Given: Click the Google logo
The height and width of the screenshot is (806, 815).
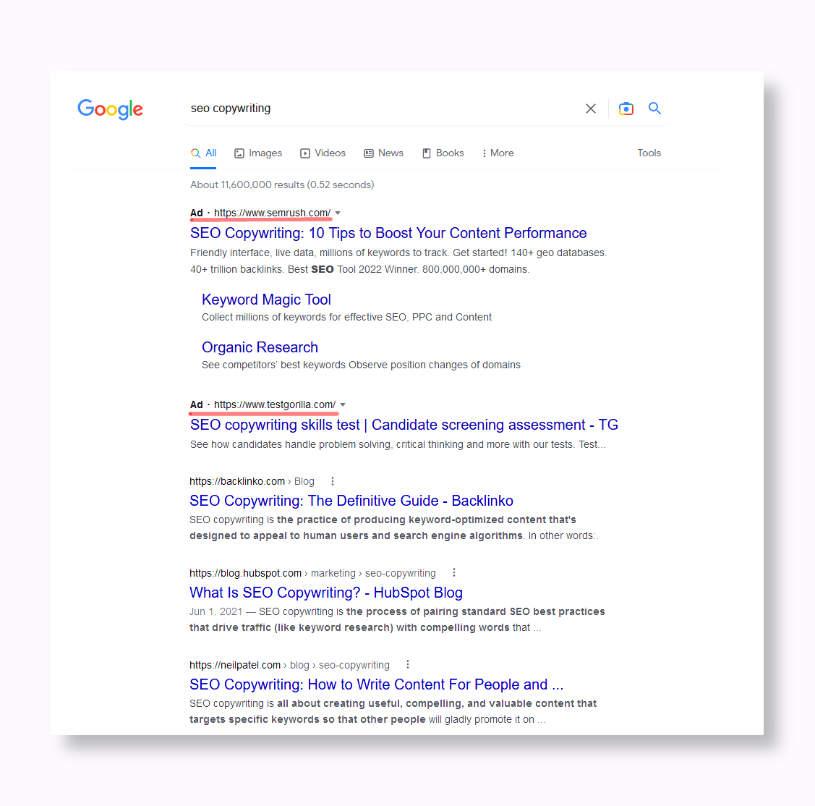Looking at the screenshot, I should (x=110, y=109).
